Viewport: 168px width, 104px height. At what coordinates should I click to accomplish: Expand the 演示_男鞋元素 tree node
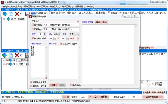click(4, 64)
